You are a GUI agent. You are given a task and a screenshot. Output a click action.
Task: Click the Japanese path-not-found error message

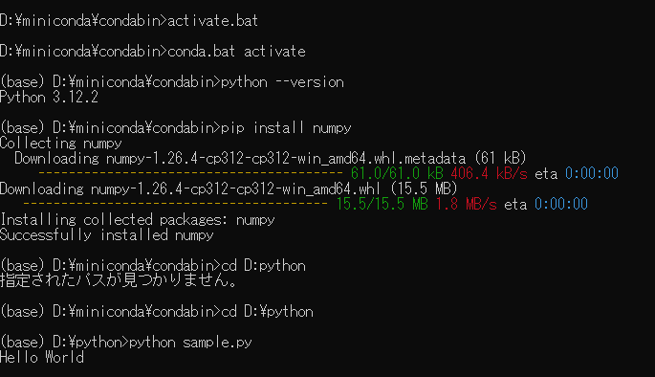click(x=119, y=280)
